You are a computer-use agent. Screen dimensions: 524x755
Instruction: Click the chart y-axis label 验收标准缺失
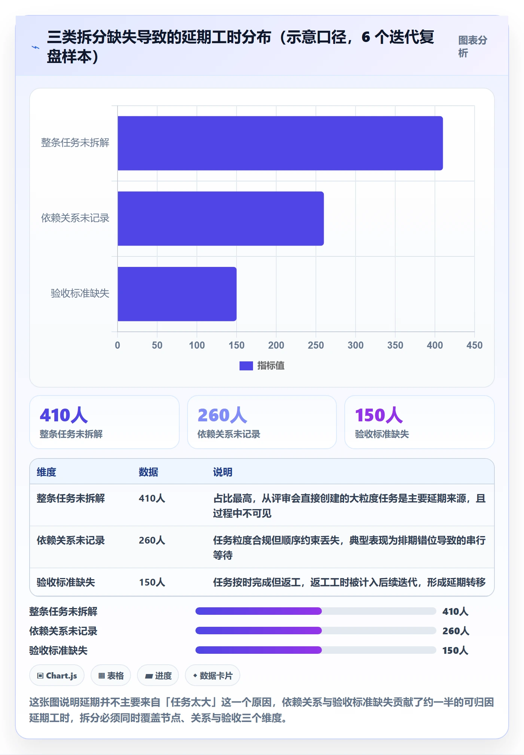click(x=80, y=293)
